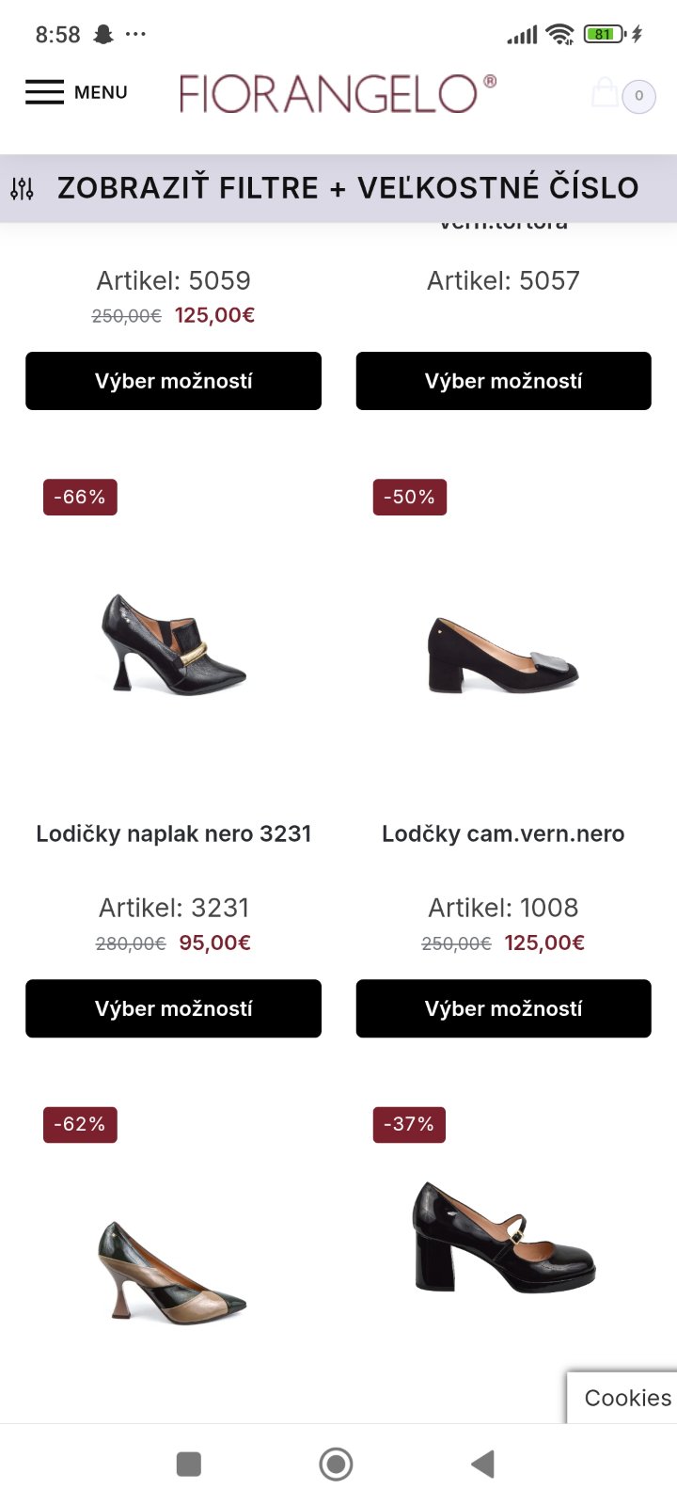The height and width of the screenshot is (1505, 677).
Task: Open Lodčky cam.vern.nero product title
Action: pyautogui.click(x=503, y=833)
